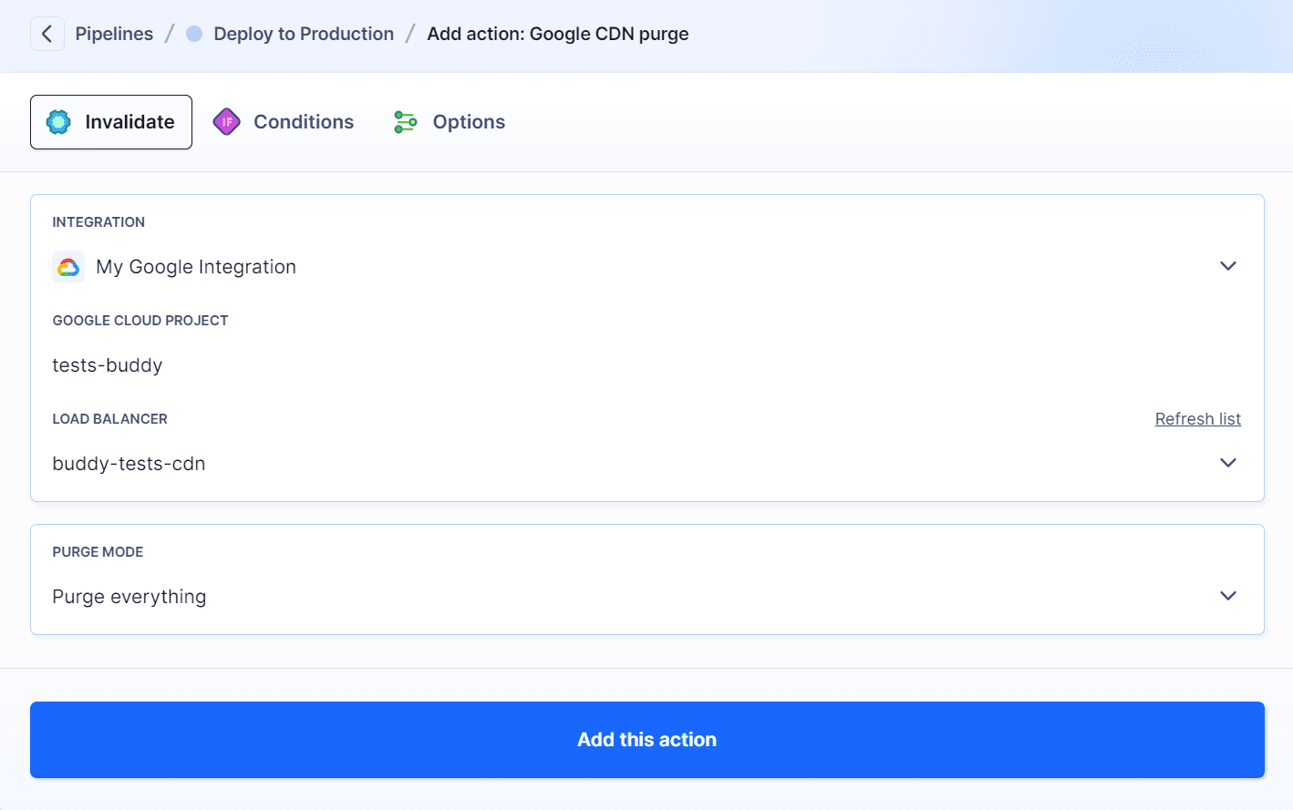
Task: Switch to the Conditions tab
Action: [x=304, y=120]
